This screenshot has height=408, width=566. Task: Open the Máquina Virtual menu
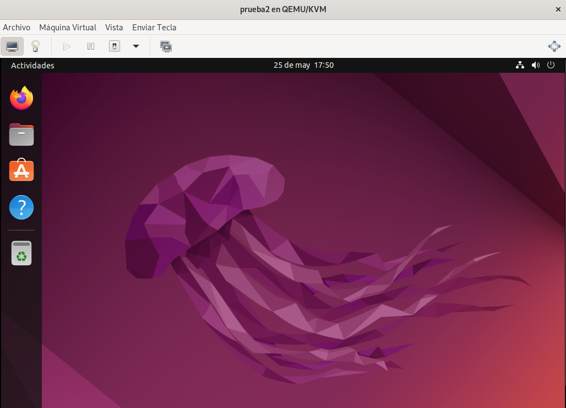click(x=68, y=28)
